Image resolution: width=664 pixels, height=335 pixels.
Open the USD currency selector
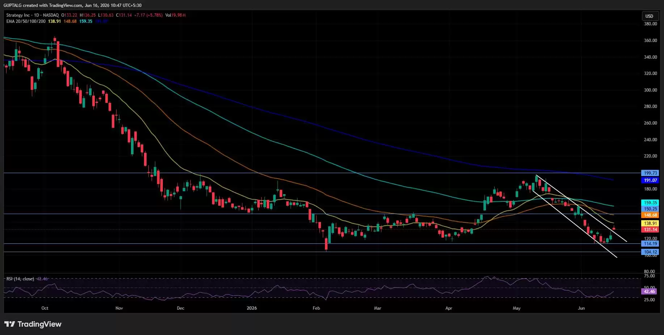(650, 16)
